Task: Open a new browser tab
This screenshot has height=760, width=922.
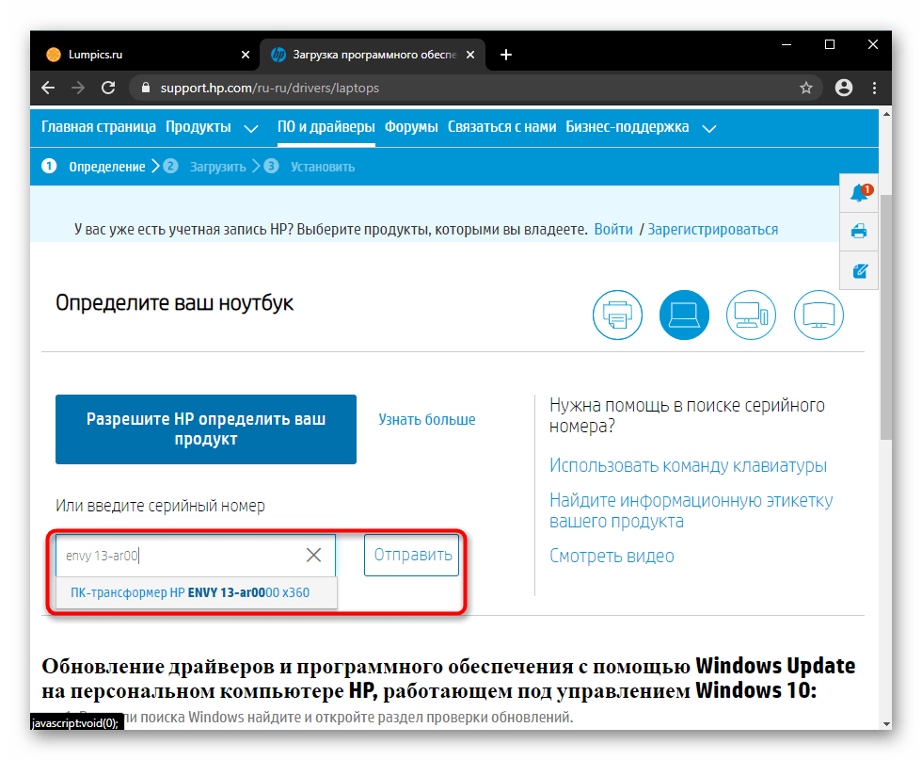Action: coord(506,55)
